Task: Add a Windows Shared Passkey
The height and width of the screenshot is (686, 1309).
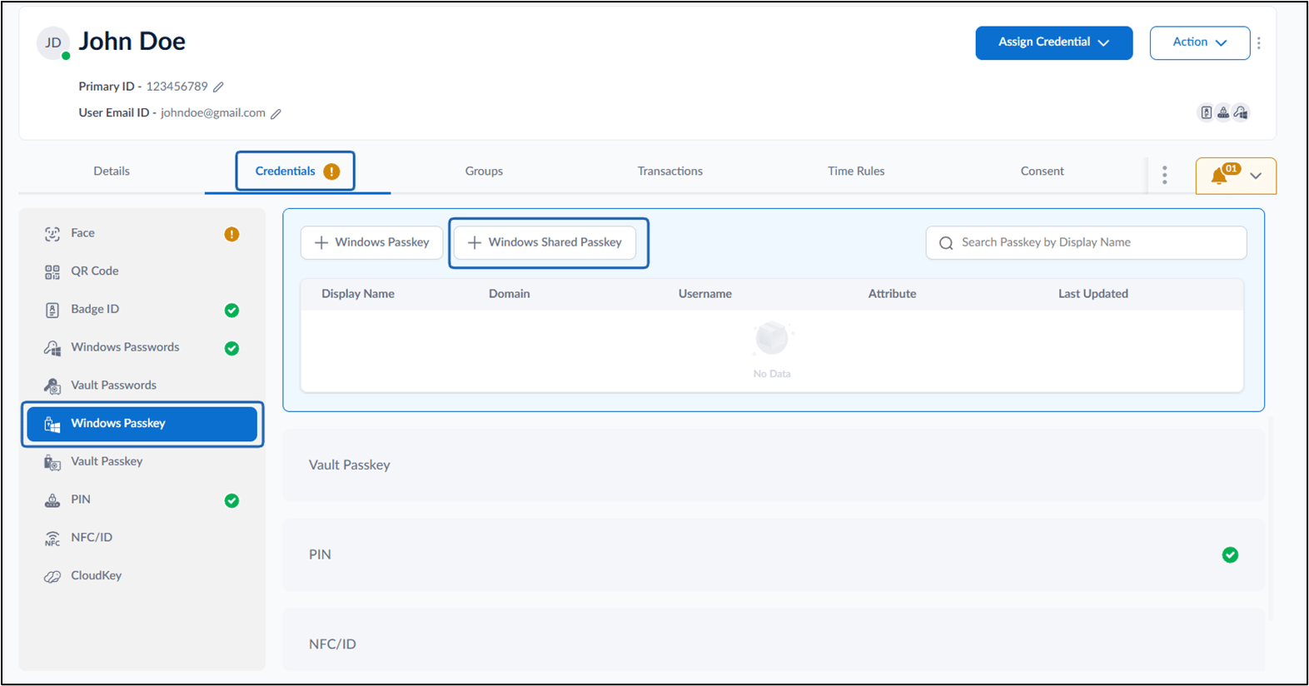Action: click(545, 242)
